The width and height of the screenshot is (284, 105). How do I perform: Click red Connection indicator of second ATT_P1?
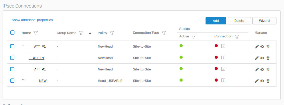click(216, 57)
